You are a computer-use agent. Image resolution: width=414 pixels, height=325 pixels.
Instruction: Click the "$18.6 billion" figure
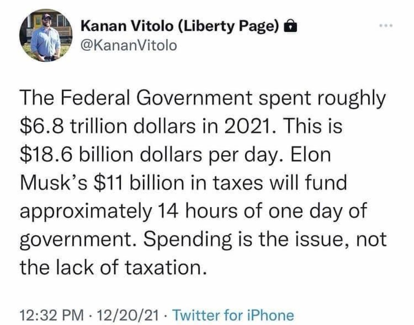(x=72, y=156)
